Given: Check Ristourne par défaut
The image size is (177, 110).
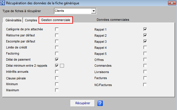Looking at the screenshot, I should 57,35.
